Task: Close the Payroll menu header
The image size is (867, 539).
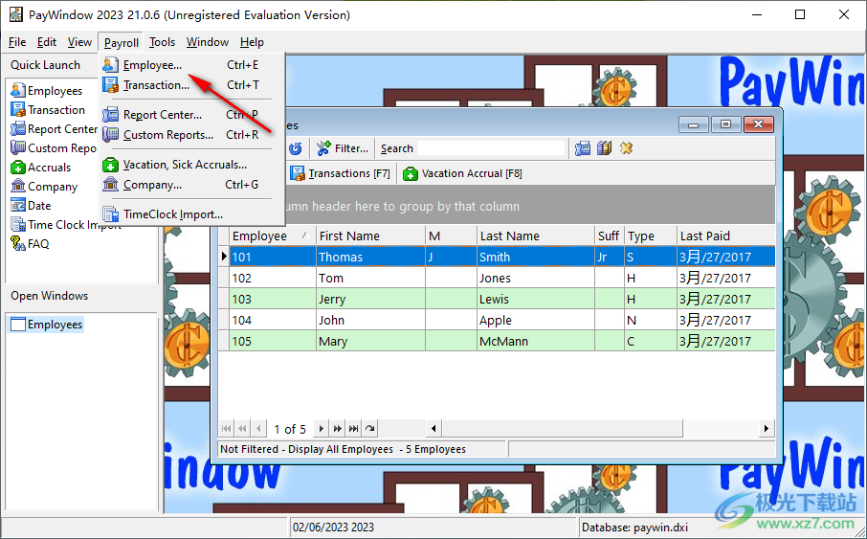Action: click(x=122, y=42)
